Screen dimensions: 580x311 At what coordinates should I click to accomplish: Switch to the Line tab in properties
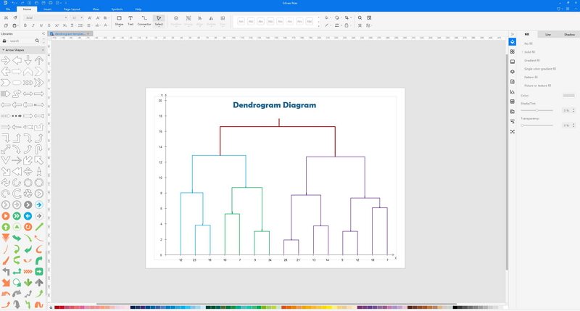pyautogui.click(x=548, y=34)
